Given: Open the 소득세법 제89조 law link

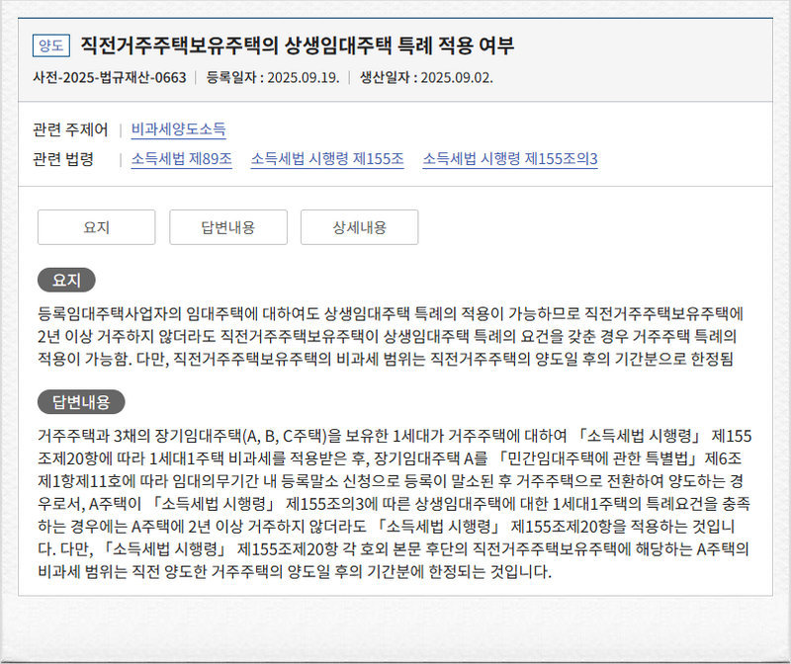Looking at the screenshot, I should (x=182, y=158).
